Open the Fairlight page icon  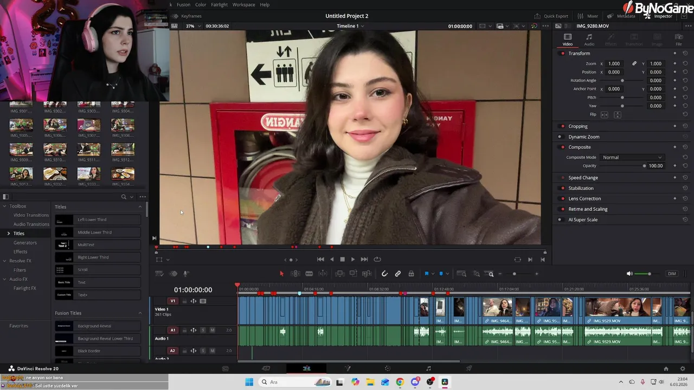pyautogui.click(x=428, y=368)
